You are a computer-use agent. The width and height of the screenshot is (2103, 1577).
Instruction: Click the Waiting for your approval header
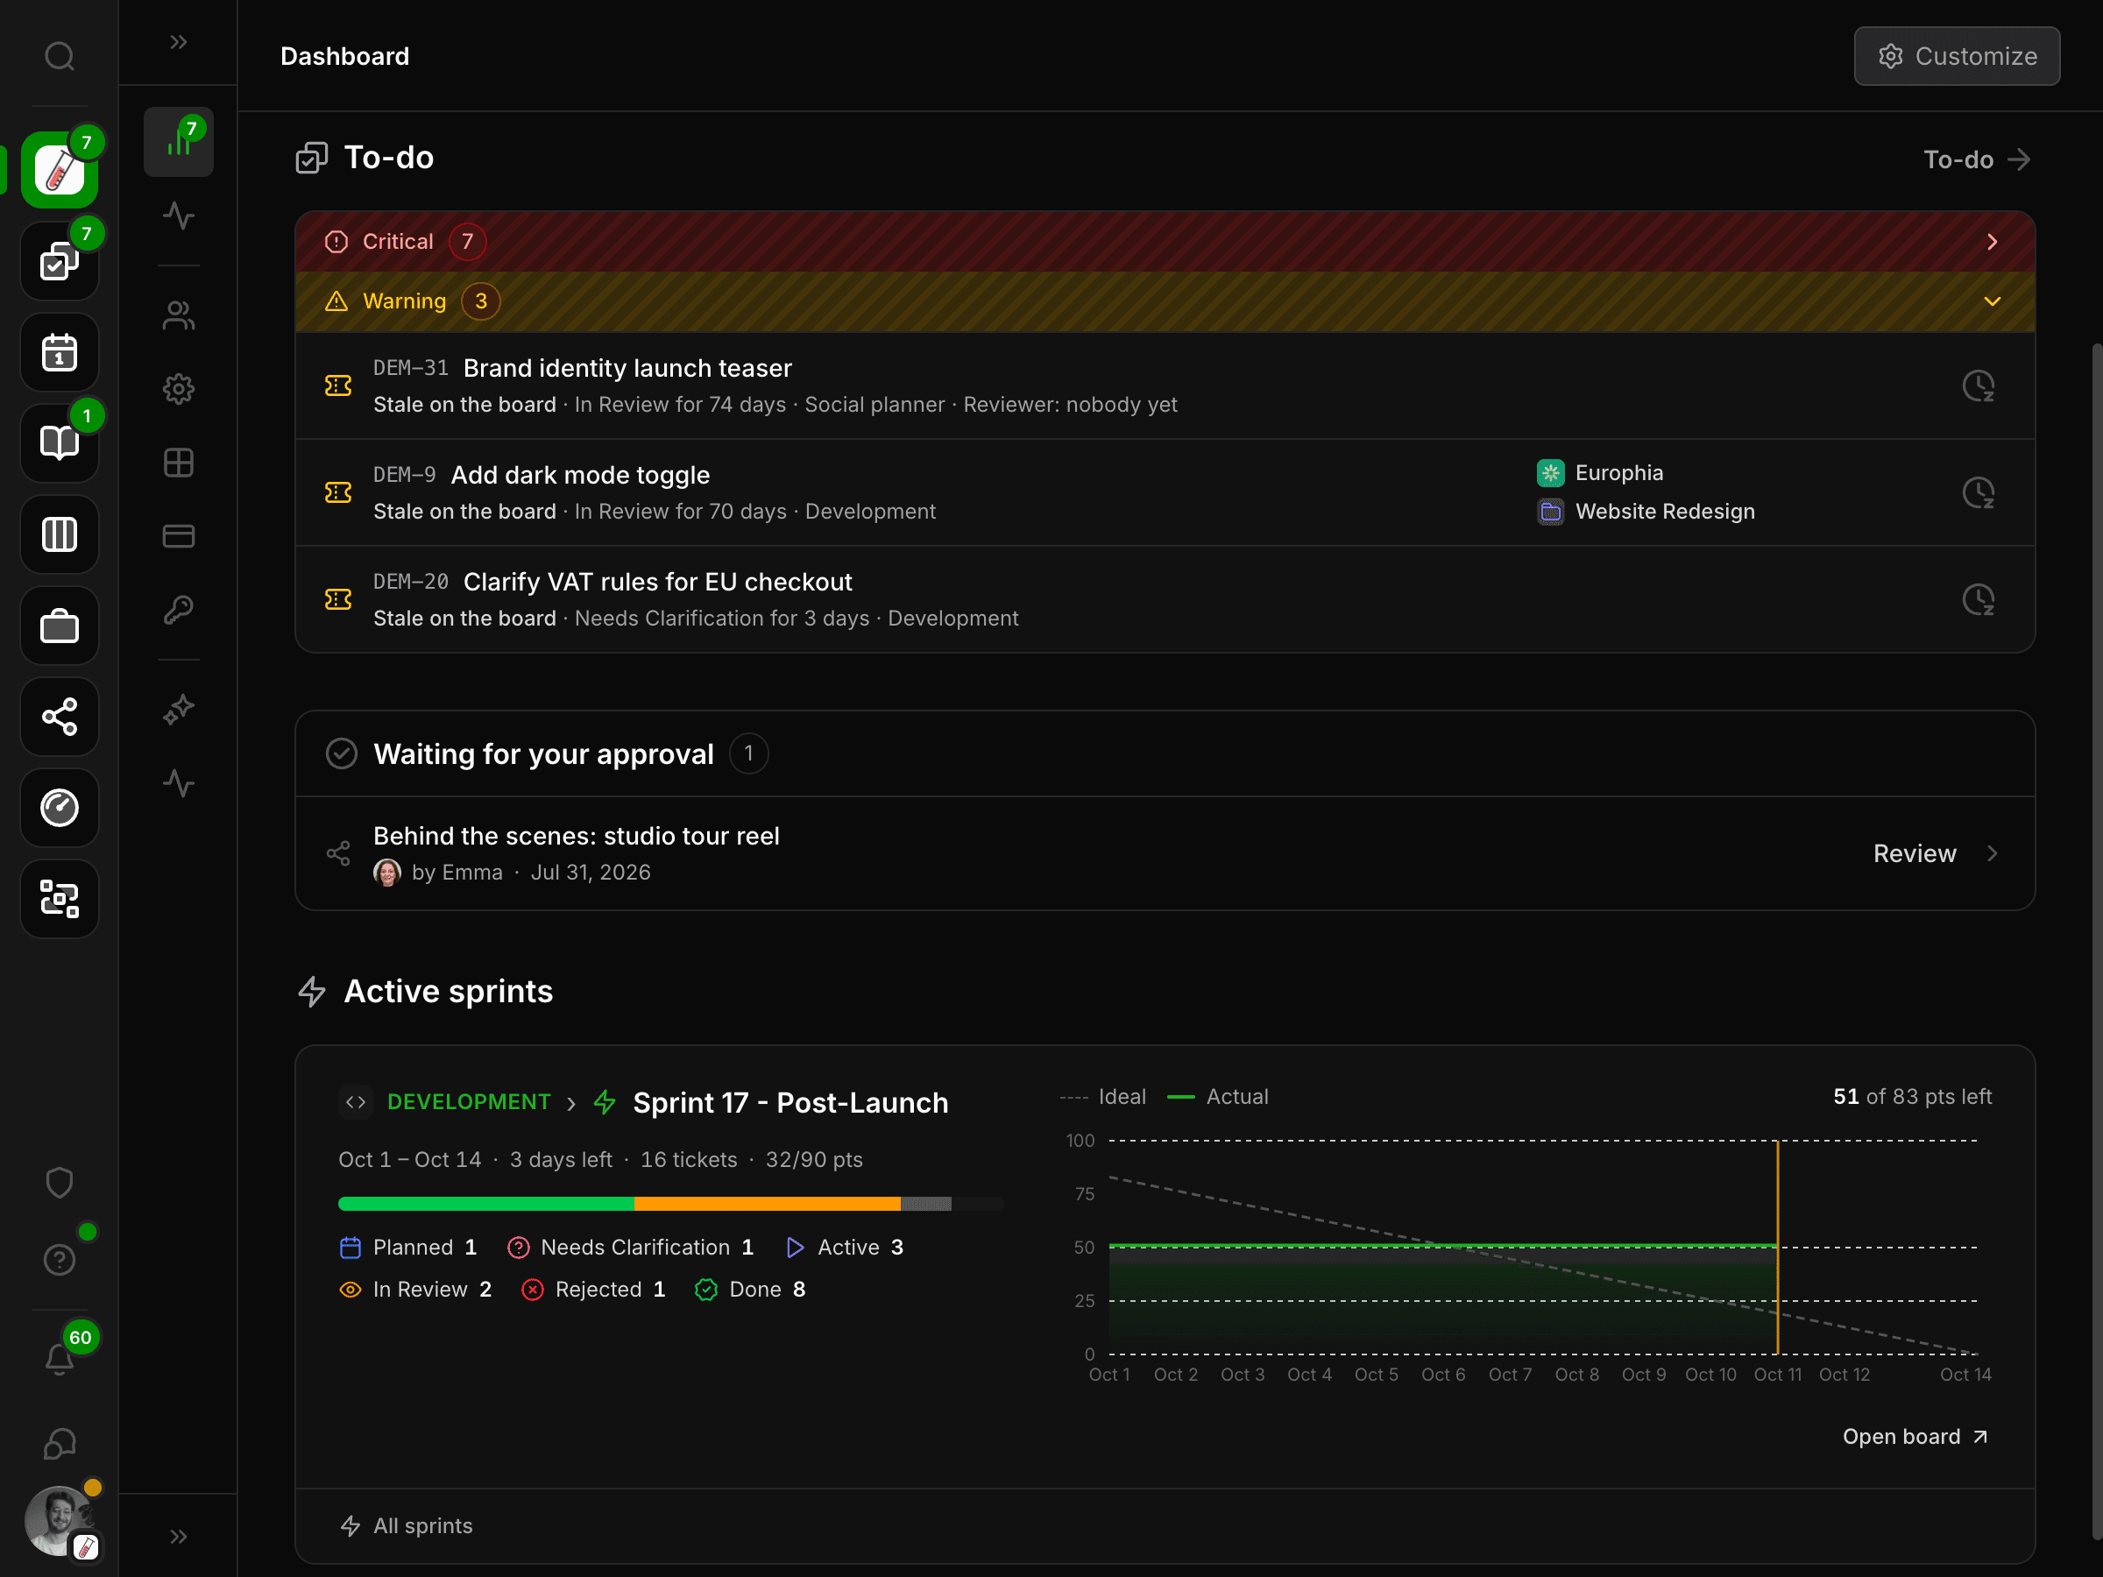point(1165,753)
